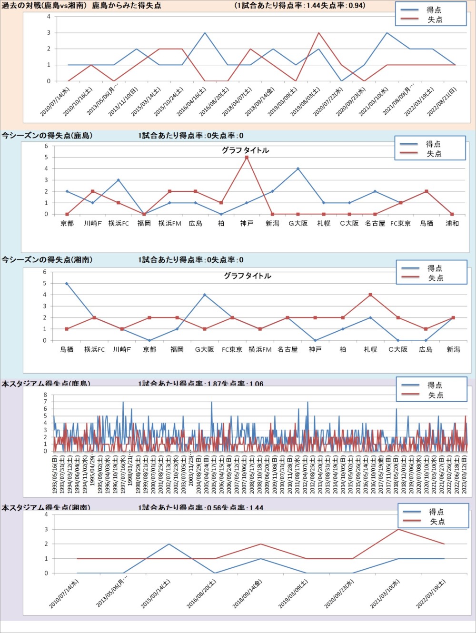Click 失点 legend in the bottom 本スタジアム湘南 chart

(x=437, y=522)
